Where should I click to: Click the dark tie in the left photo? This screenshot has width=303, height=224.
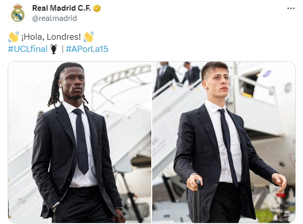tap(81, 141)
